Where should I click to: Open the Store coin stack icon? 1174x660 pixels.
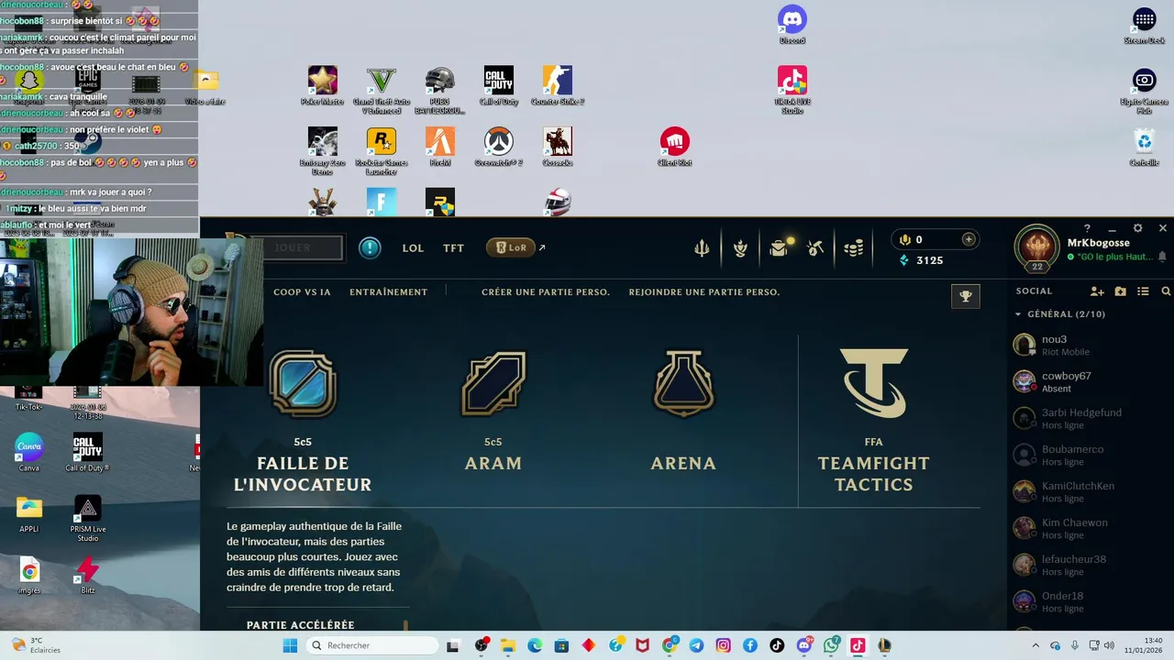coord(854,248)
